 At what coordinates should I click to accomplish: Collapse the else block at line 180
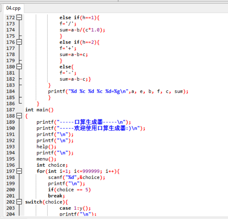tap(19, 67)
